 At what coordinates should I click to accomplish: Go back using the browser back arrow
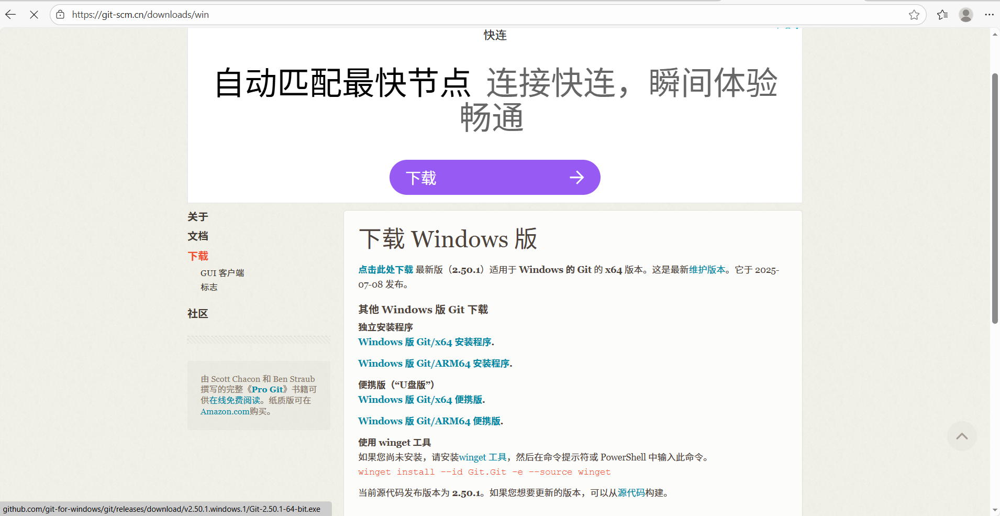tap(11, 15)
